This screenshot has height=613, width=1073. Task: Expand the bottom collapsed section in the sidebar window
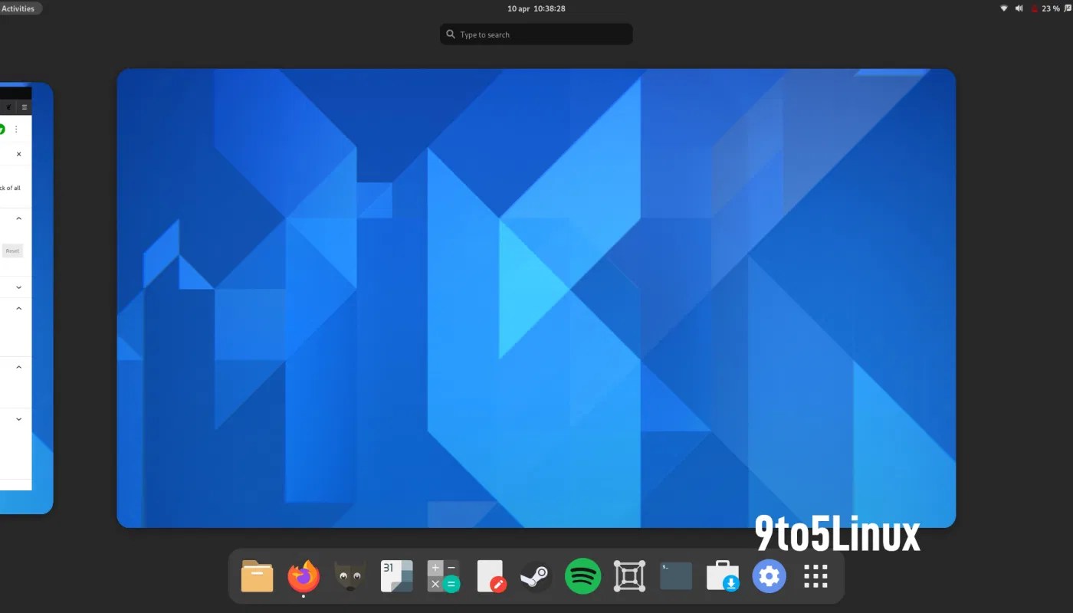tap(18, 418)
